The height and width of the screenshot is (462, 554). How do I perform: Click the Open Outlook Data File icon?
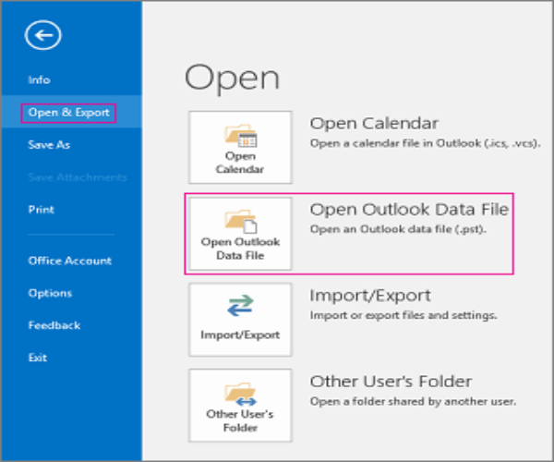pos(240,222)
